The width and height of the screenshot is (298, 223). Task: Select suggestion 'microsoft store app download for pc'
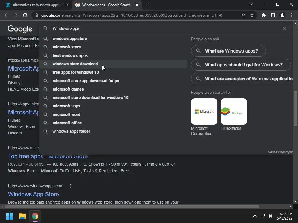pyautogui.click(x=113, y=81)
